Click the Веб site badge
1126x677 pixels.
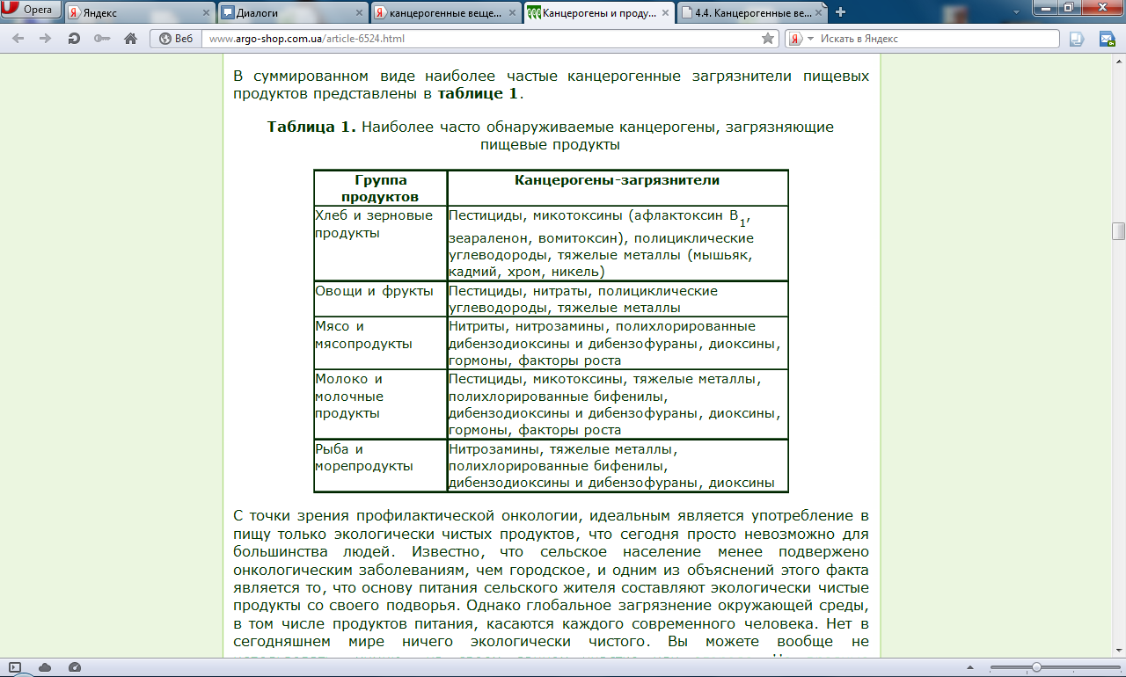coord(176,39)
